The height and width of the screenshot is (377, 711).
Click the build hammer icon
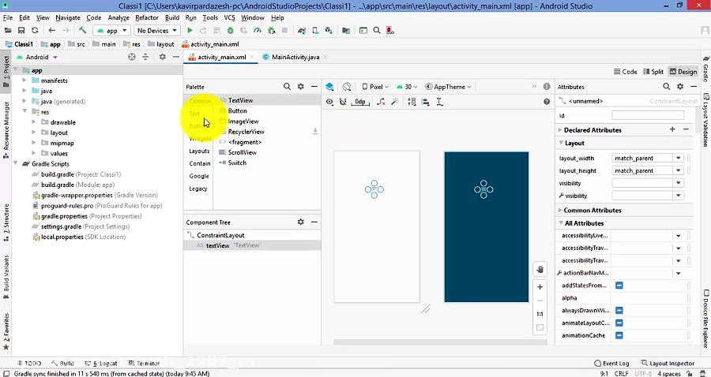[83, 31]
